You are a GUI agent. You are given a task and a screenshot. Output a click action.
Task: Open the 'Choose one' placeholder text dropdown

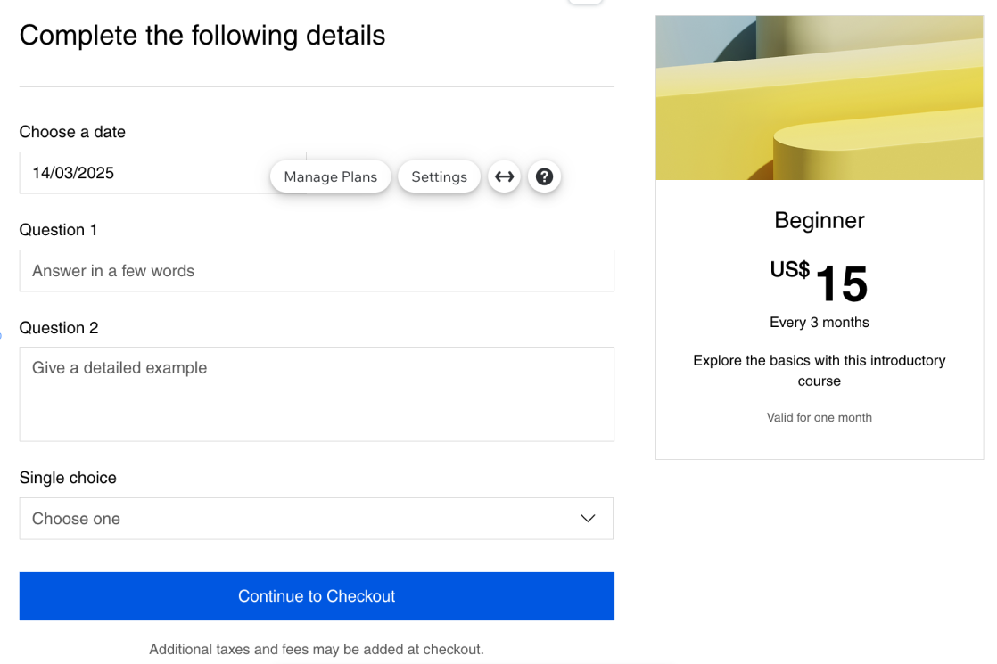click(77, 519)
